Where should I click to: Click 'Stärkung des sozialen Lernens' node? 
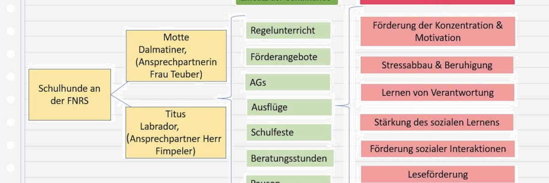pyautogui.click(x=437, y=123)
